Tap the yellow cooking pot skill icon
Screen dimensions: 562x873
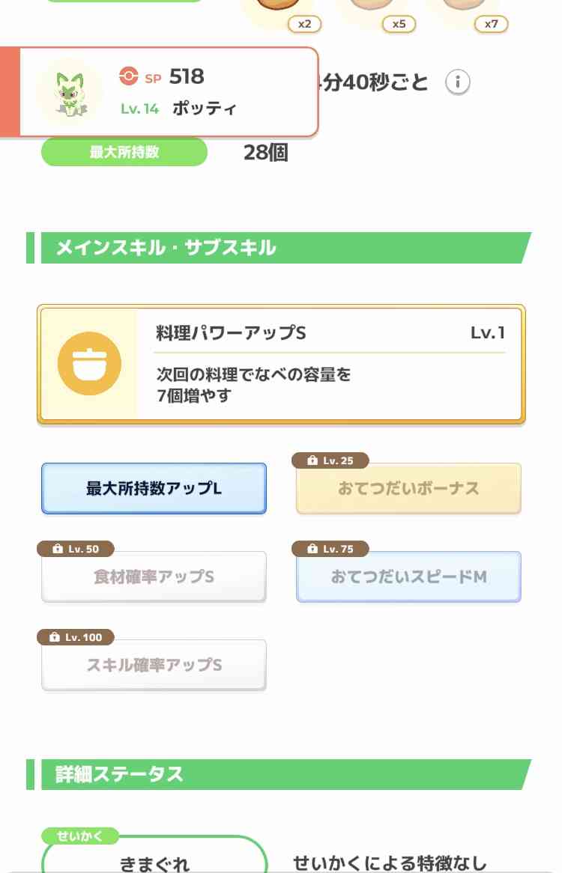(x=89, y=364)
